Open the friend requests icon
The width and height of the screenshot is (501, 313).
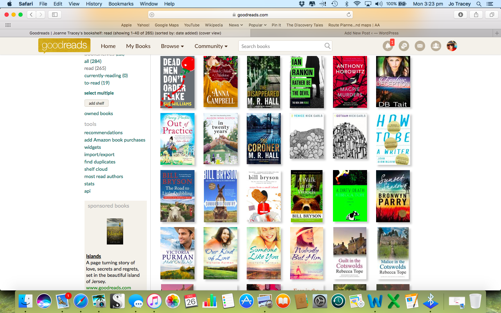pos(436,46)
